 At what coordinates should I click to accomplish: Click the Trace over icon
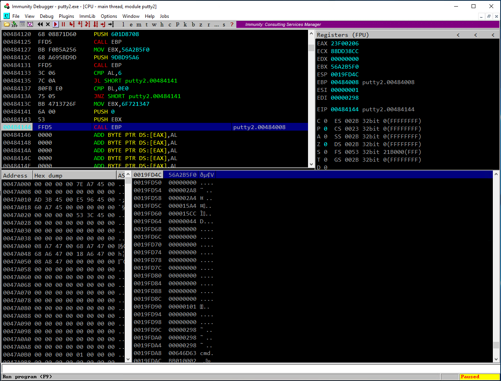[95, 24]
